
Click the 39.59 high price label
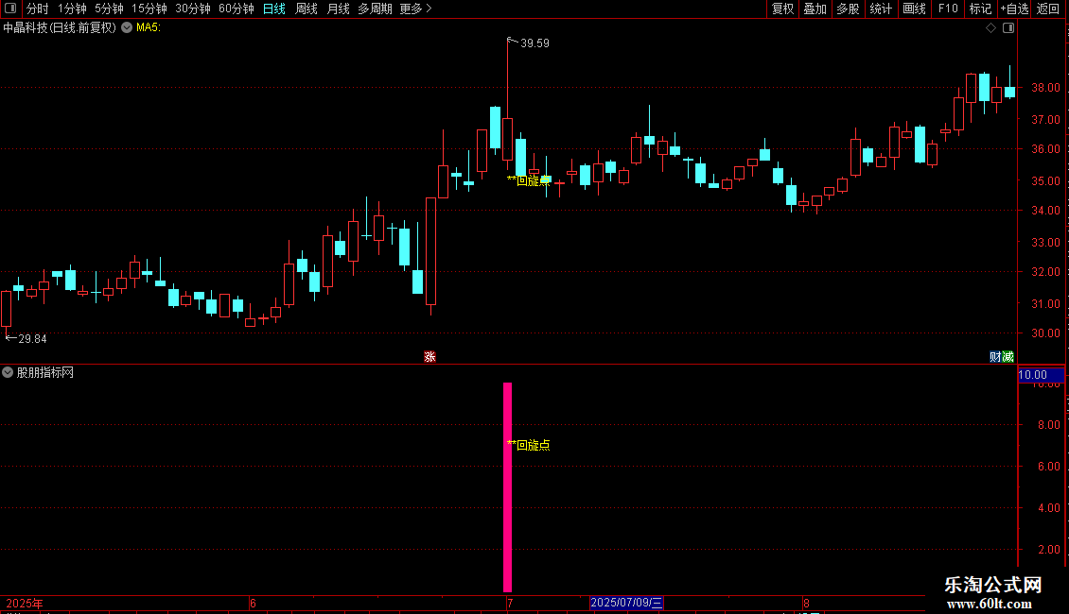(534, 43)
